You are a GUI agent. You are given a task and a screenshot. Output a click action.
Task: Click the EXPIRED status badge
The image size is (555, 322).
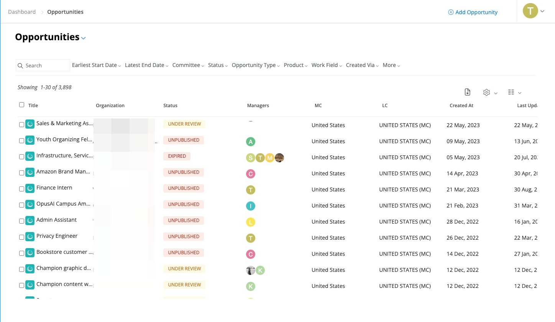coord(177,156)
